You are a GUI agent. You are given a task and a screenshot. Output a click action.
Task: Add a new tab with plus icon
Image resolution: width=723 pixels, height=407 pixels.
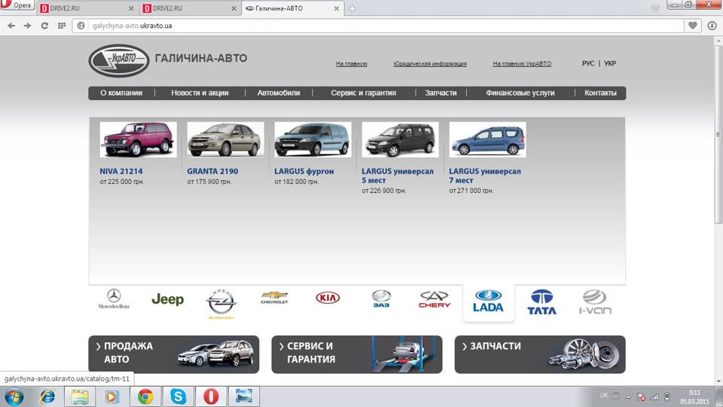tap(352, 8)
